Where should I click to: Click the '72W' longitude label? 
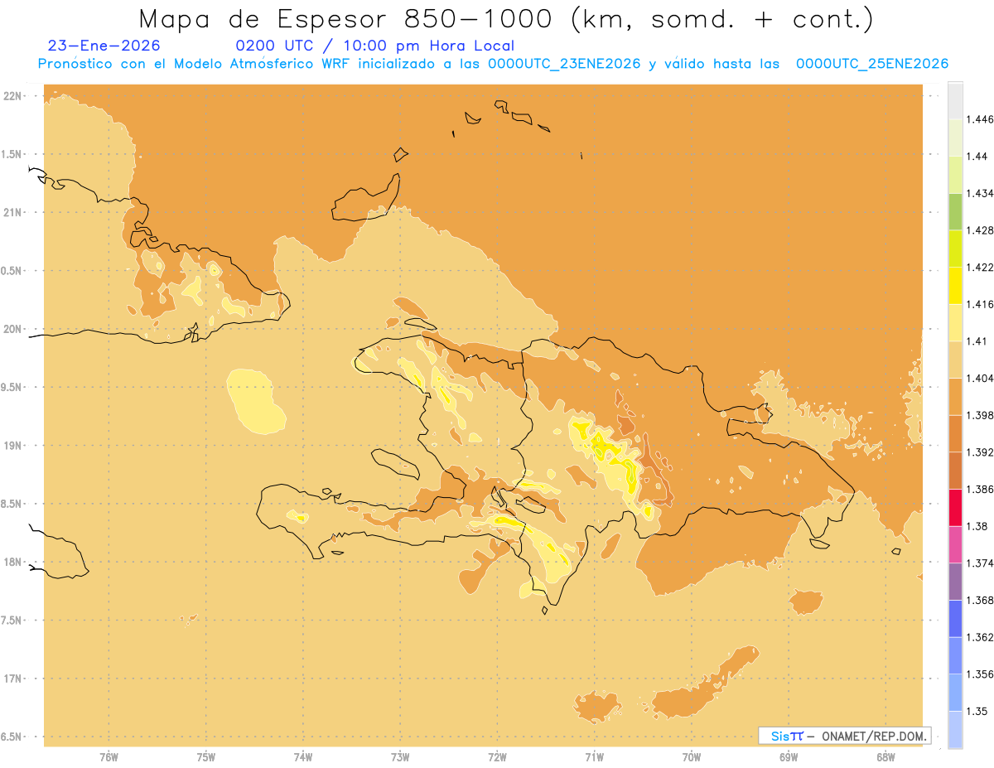click(497, 757)
